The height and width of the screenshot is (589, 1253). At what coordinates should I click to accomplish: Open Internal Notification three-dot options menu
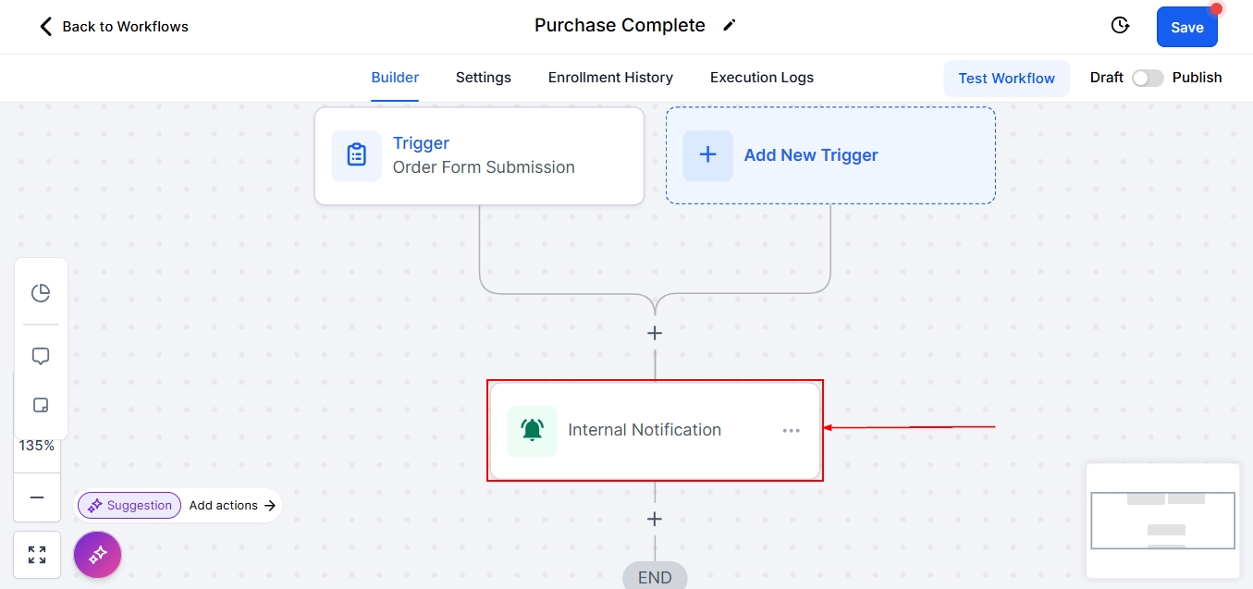click(x=791, y=431)
